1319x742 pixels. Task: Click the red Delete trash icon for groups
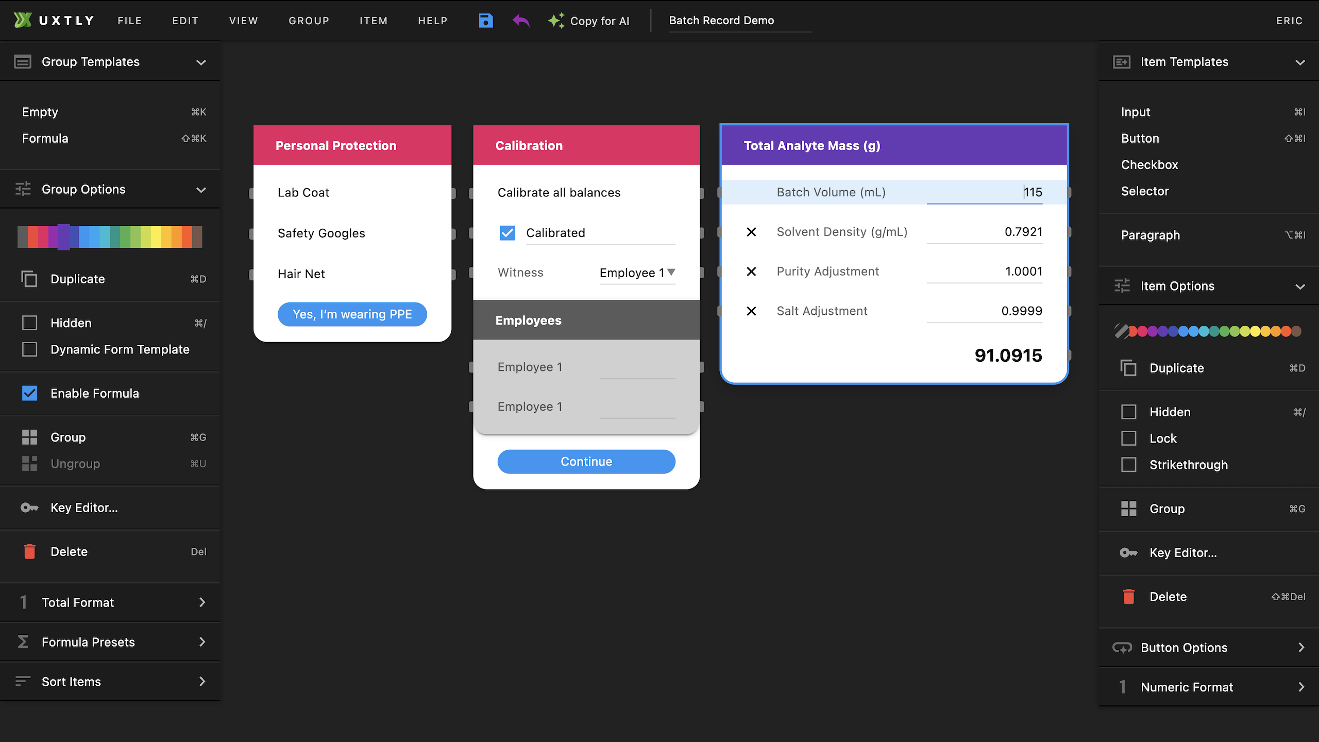29,551
